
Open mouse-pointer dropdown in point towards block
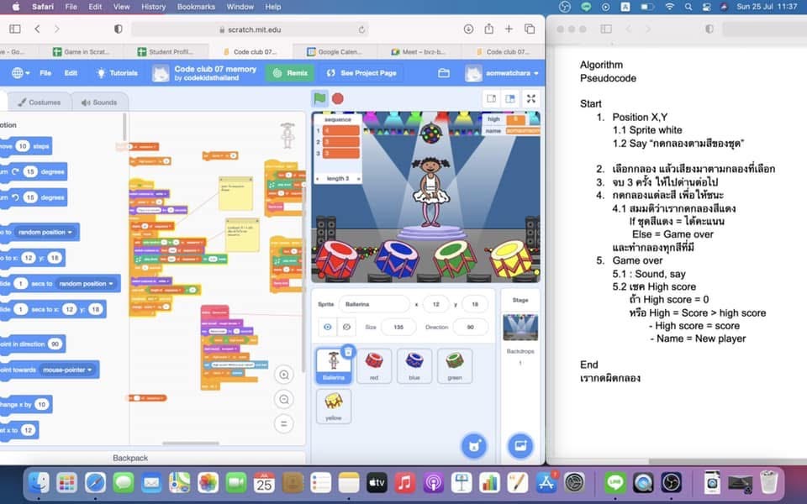click(68, 370)
